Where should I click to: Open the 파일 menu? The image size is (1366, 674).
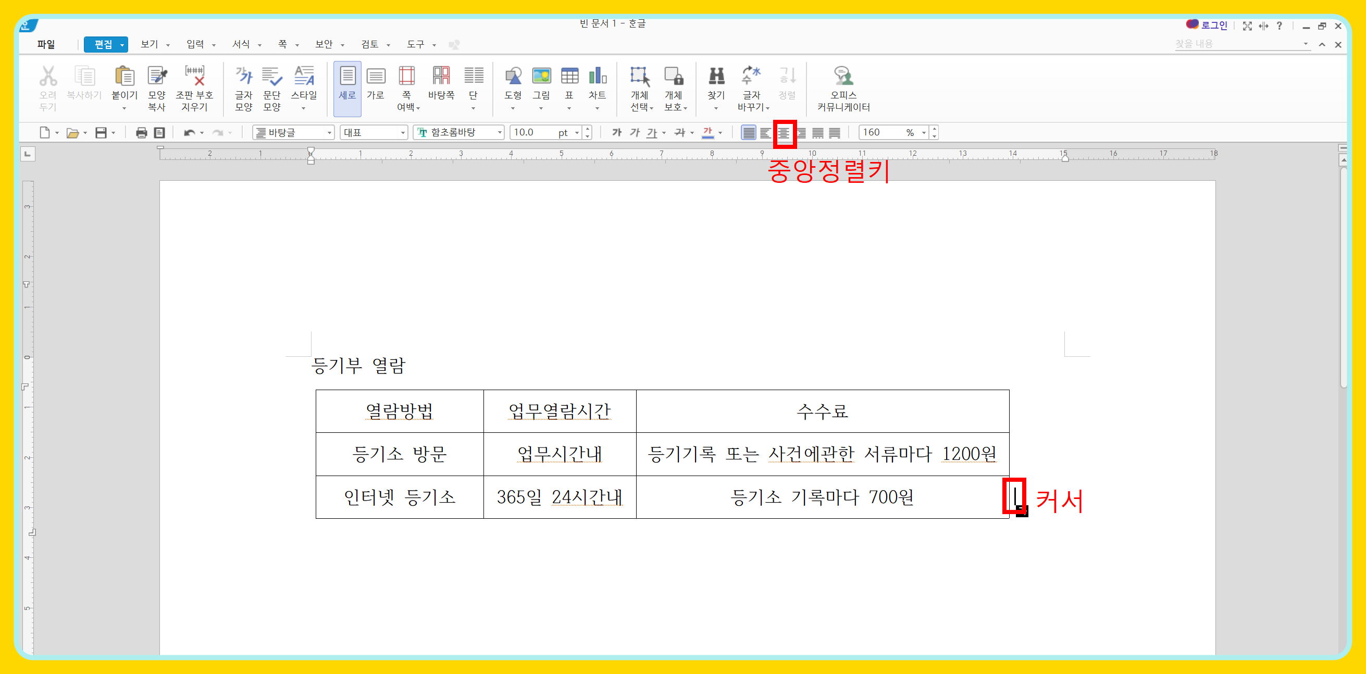(46, 45)
